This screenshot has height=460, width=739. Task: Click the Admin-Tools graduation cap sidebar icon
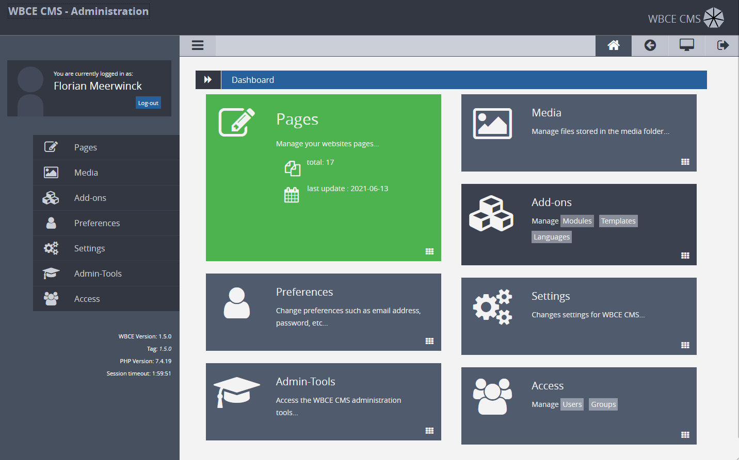pos(51,274)
